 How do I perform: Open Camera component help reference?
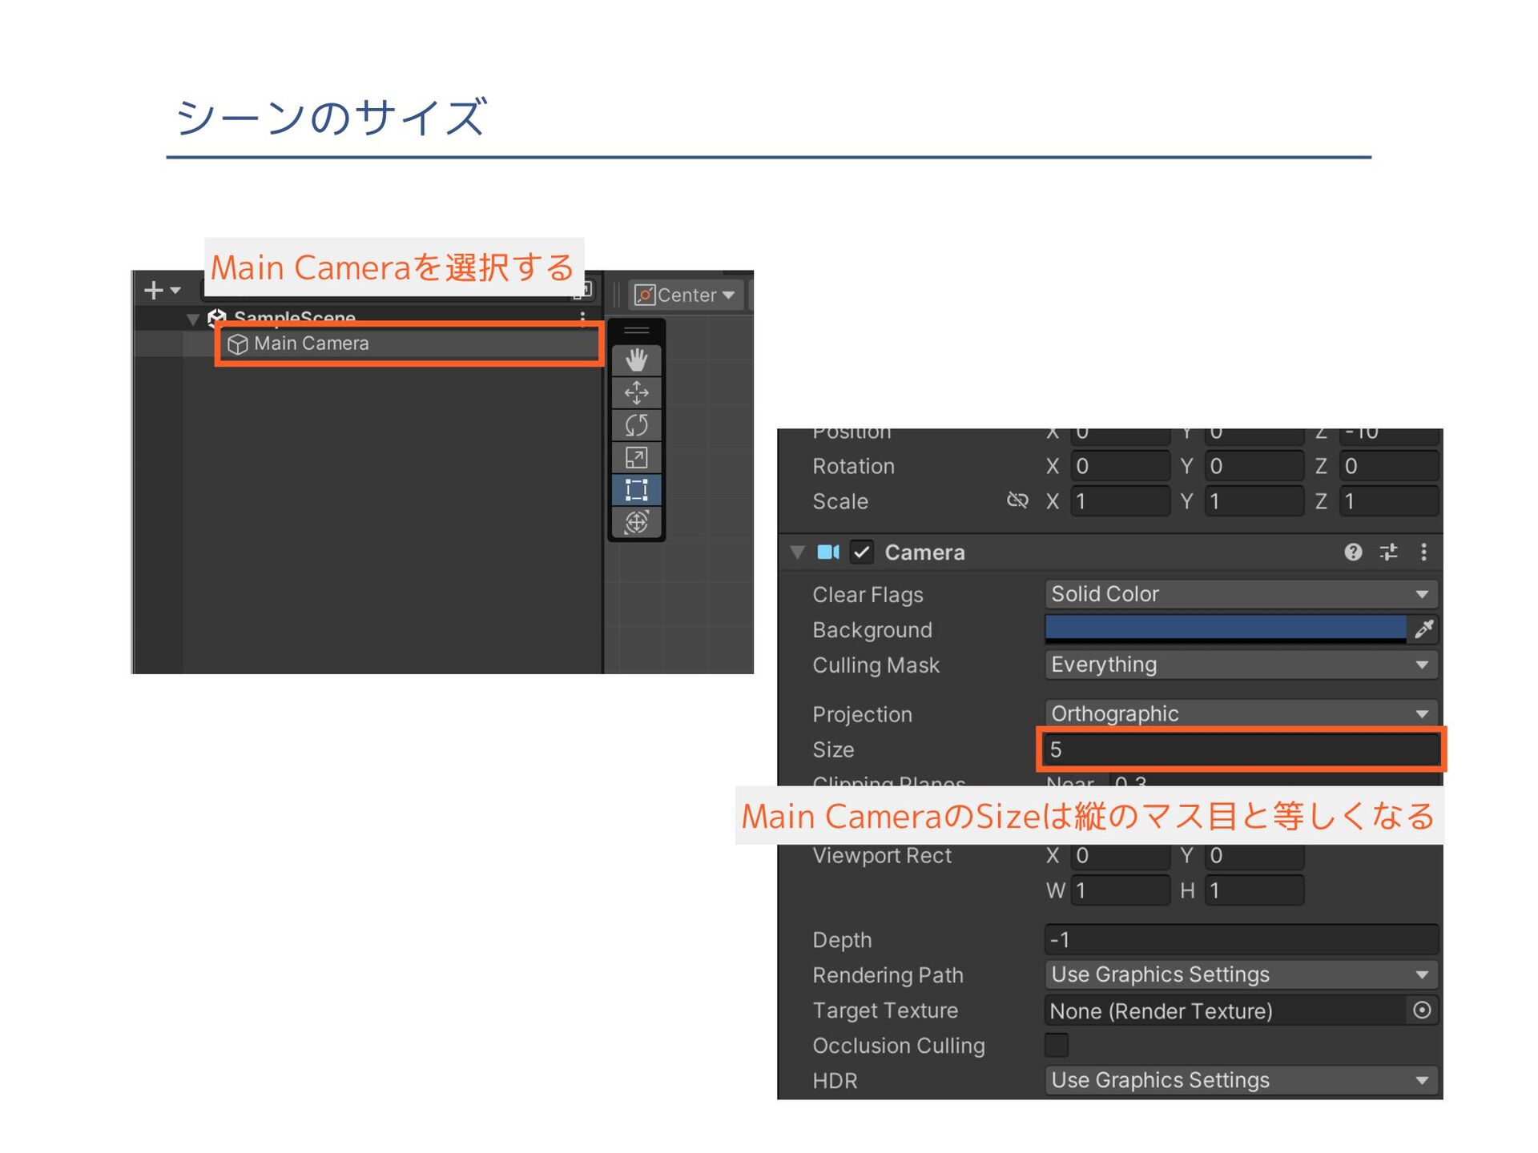coord(1353,552)
